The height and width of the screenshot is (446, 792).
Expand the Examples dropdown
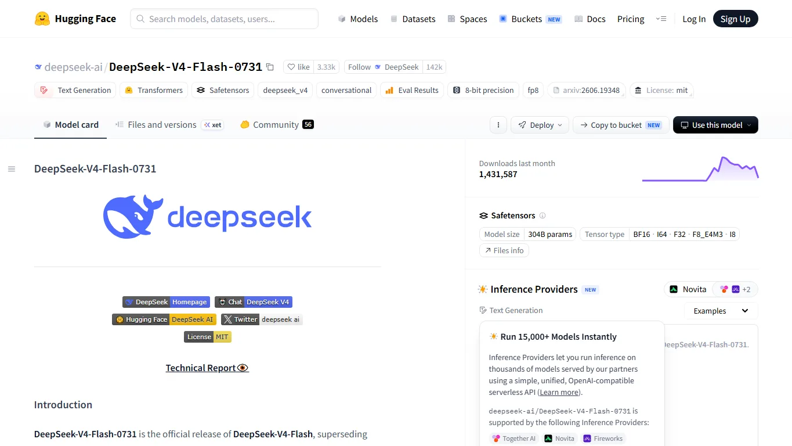[x=721, y=311]
